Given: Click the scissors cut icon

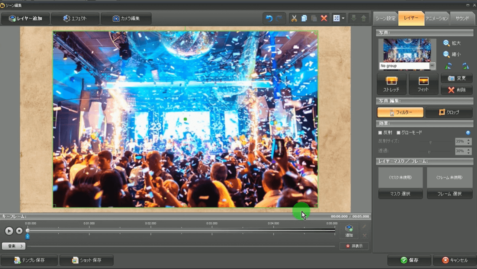Looking at the screenshot, I should (294, 19).
